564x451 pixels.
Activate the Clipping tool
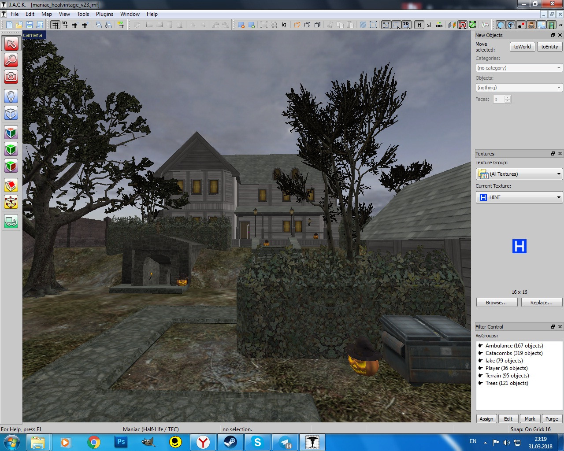pyautogui.click(x=11, y=185)
